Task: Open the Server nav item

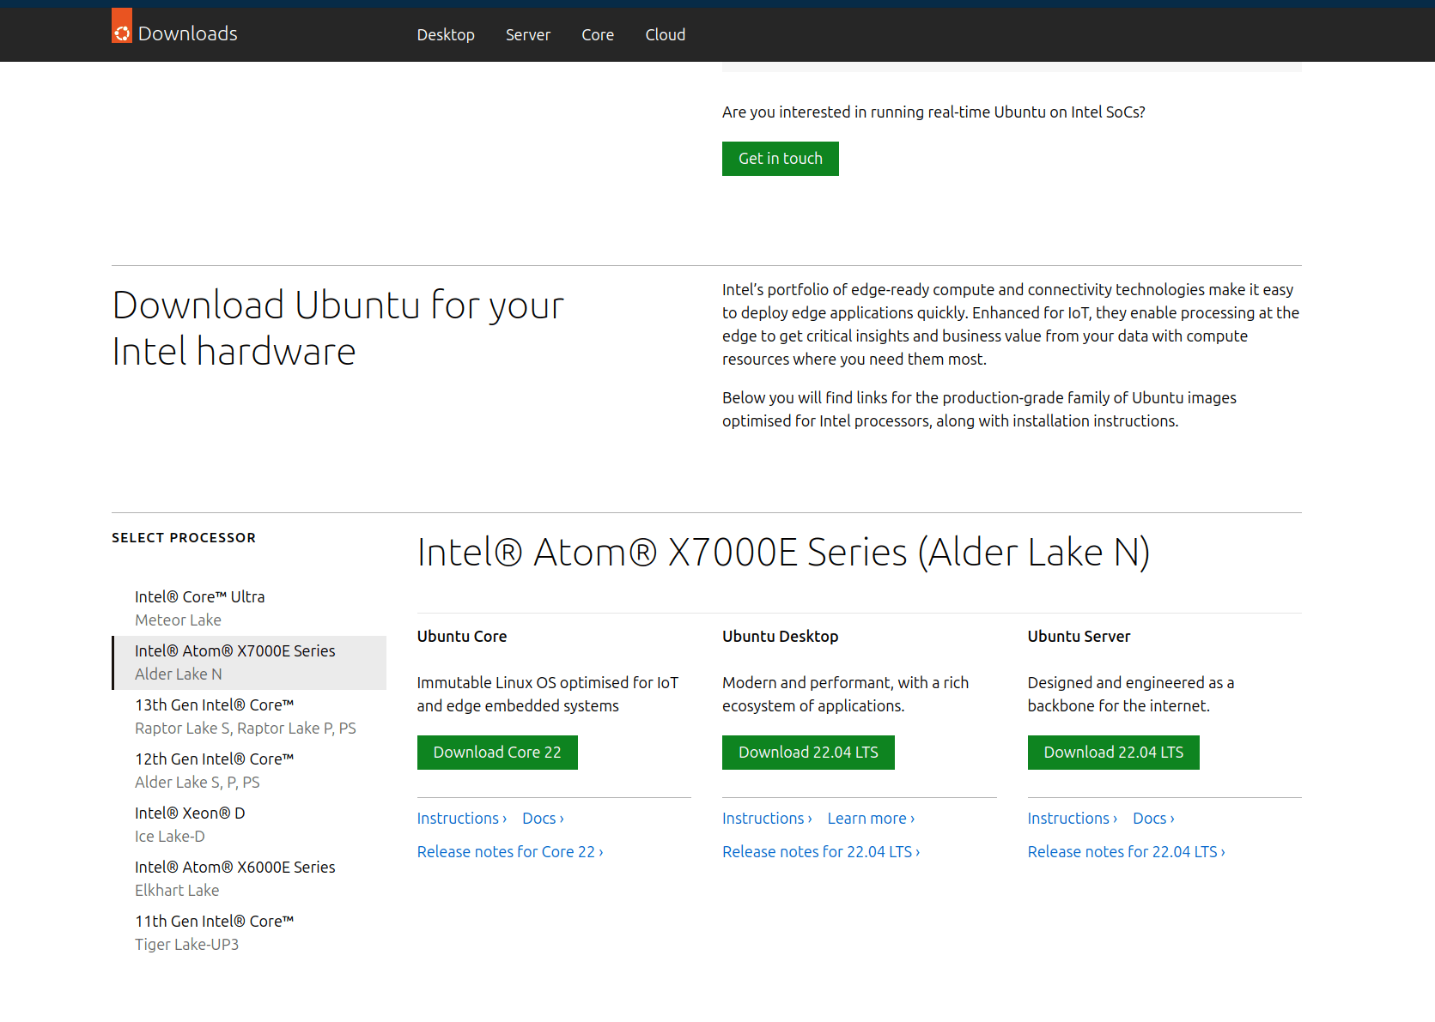Action: (528, 34)
